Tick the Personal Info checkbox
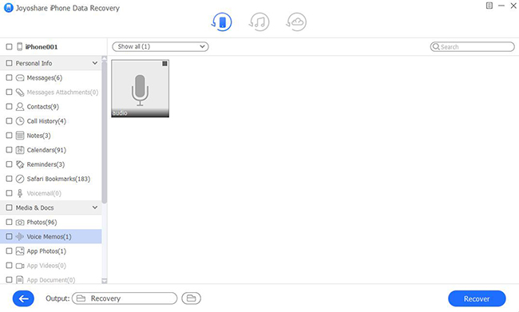Image resolution: width=519 pixels, height=312 pixels. click(x=10, y=63)
